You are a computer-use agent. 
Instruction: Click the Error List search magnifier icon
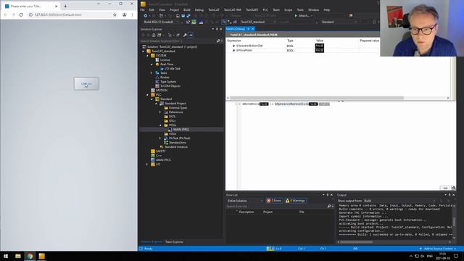(x=329, y=206)
